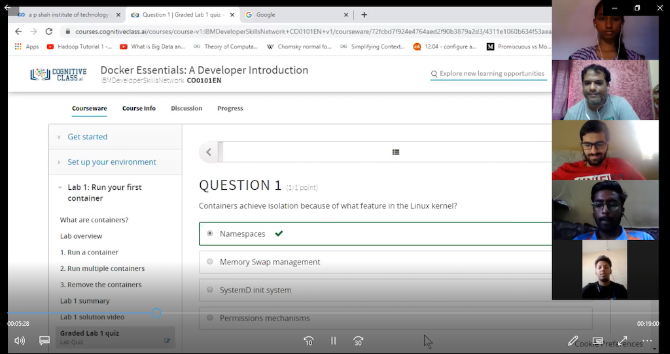Screen dimensions: 670x354
Task: Open 3. Remove the containers lesson
Action: [x=101, y=285]
